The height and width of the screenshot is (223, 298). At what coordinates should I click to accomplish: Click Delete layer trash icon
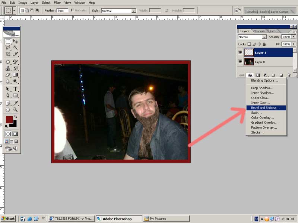click(x=289, y=75)
